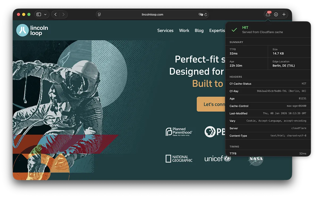
Task: Go to the Work page in navigation
Action: [184, 30]
